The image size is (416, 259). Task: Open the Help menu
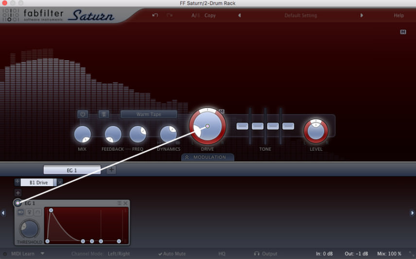point(399,16)
